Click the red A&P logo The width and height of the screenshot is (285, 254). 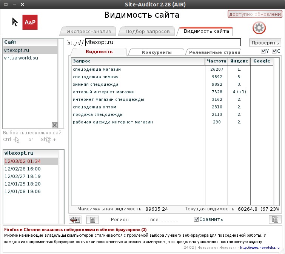tap(30, 23)
